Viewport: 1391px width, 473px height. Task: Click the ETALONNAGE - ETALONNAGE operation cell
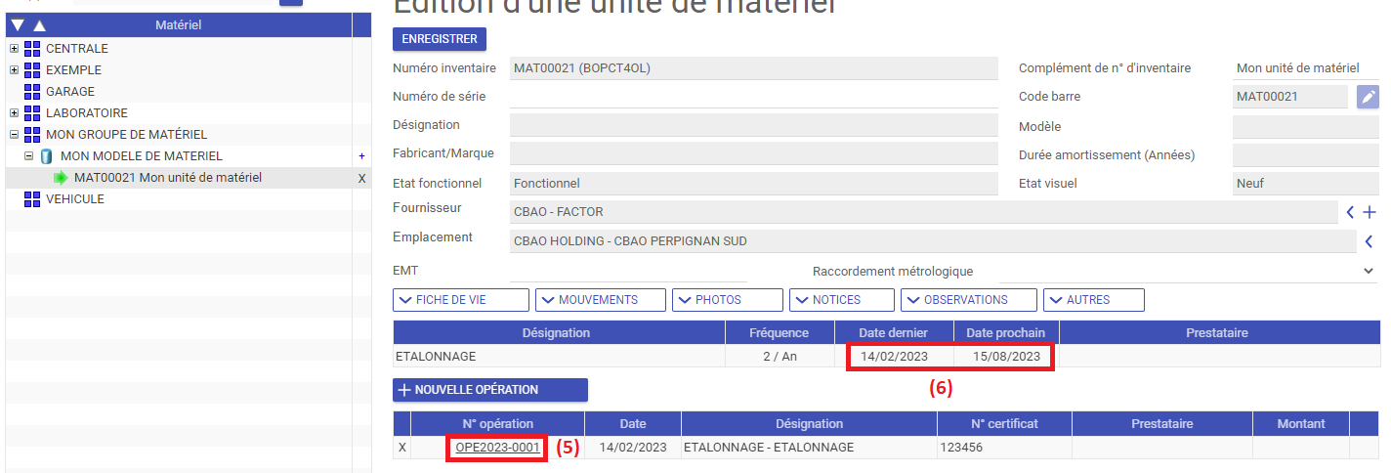click(x=809, y=448)
